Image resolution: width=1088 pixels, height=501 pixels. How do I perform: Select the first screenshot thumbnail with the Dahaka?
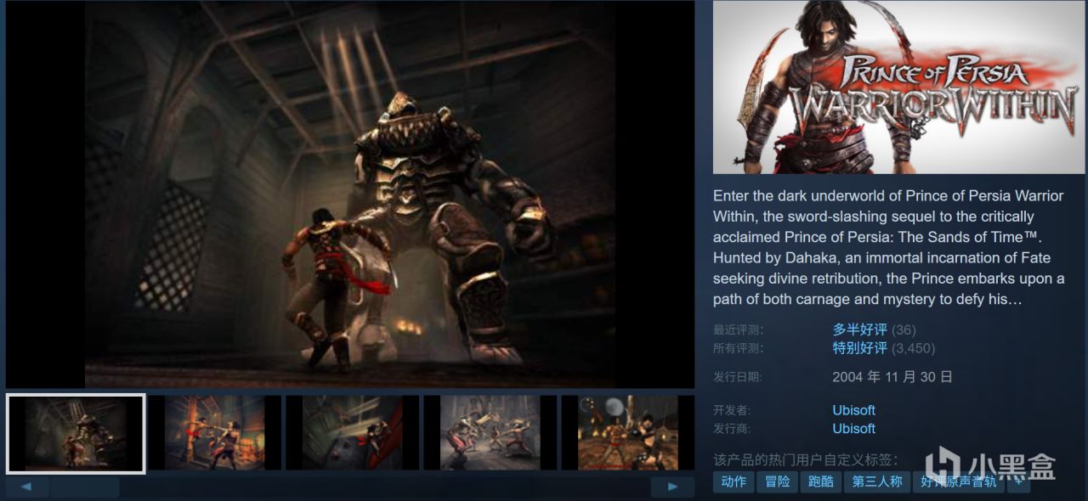pos(76,433)
